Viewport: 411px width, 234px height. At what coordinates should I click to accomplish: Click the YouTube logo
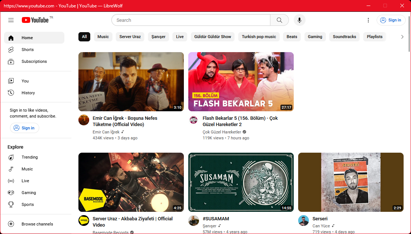tap(35, 20)
